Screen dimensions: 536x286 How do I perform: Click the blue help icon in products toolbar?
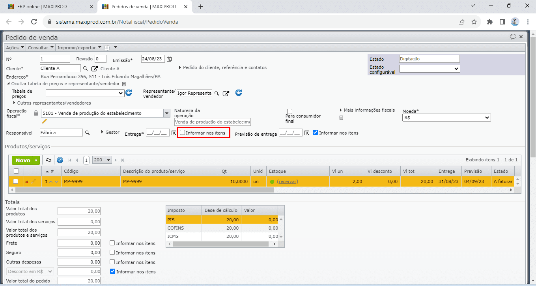point(60,160)
